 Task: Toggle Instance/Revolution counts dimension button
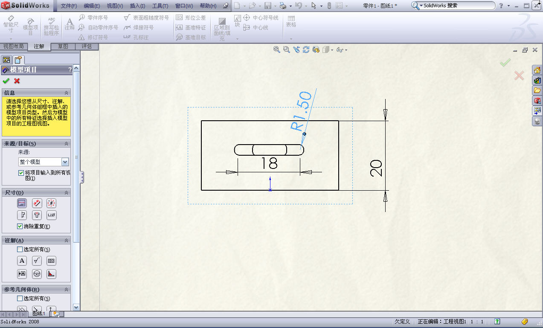click(x=51, y=203)
